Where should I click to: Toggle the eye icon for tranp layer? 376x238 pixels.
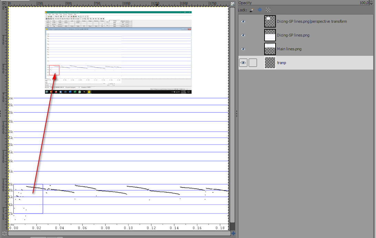243,63
